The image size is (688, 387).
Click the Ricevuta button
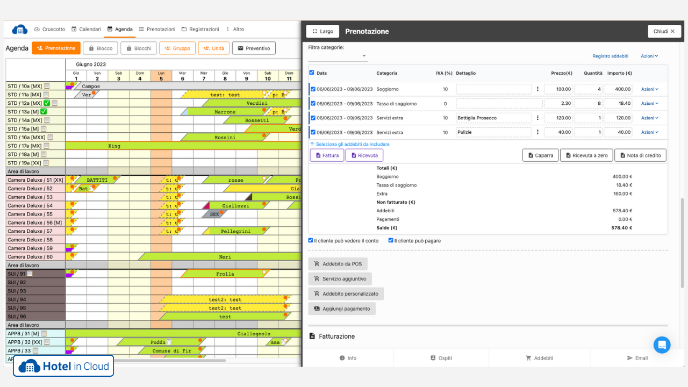click(x=364, y=155)
